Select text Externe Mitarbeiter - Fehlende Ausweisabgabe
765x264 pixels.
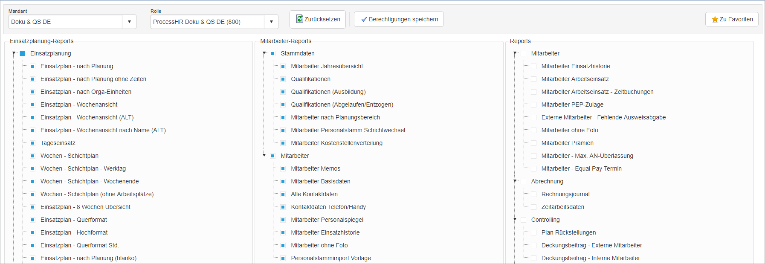click(x=603, y=117)
